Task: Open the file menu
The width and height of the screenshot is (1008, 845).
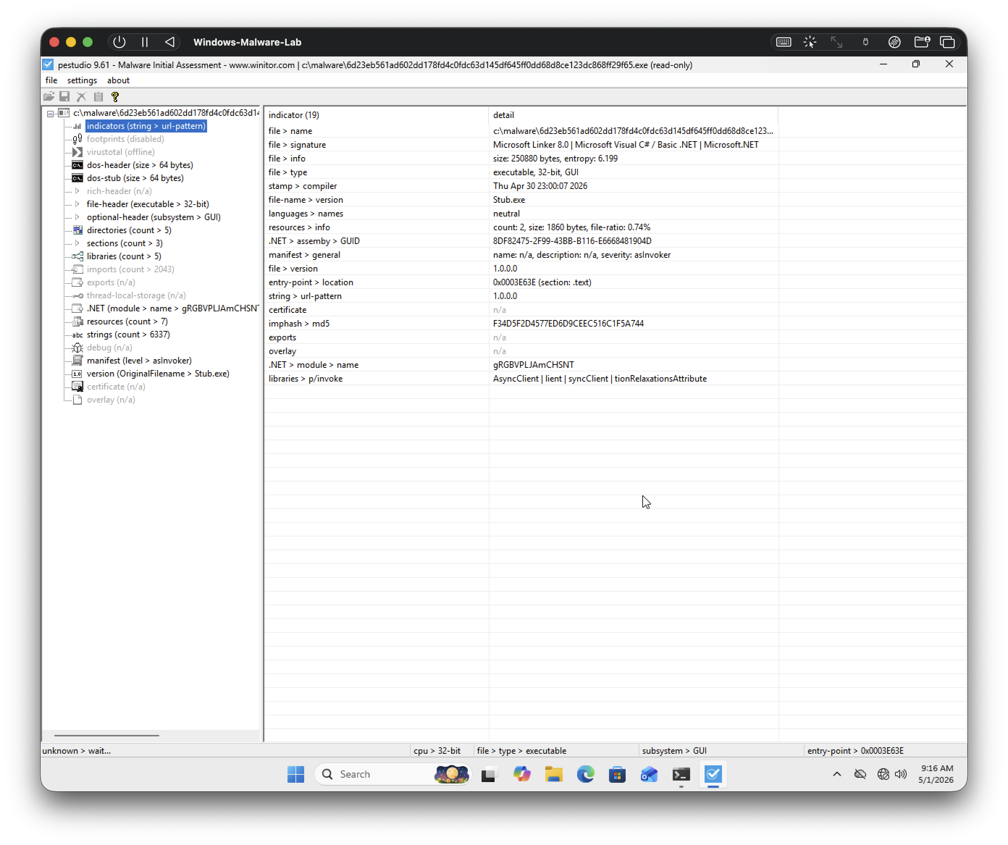Action: tap(51, 80)
